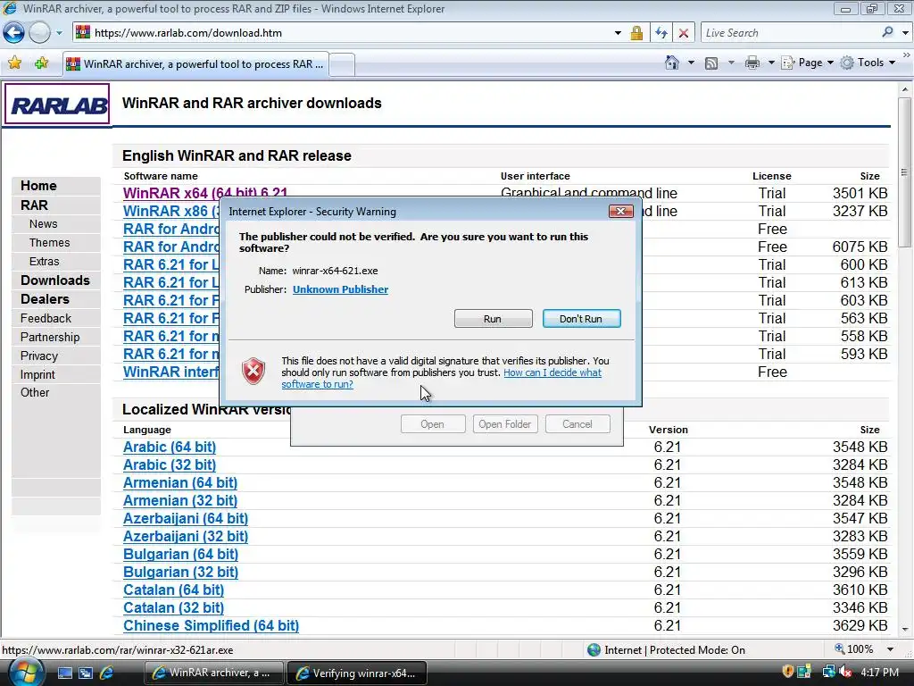Screen dimensions: 914x686
Task: Open the recent pages dropdown arrow
Action: pyautogui.click(x=59, y=33)
